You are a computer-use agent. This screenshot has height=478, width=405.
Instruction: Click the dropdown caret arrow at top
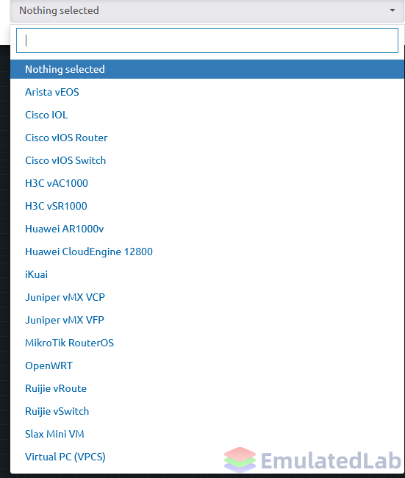click(393, 10)
